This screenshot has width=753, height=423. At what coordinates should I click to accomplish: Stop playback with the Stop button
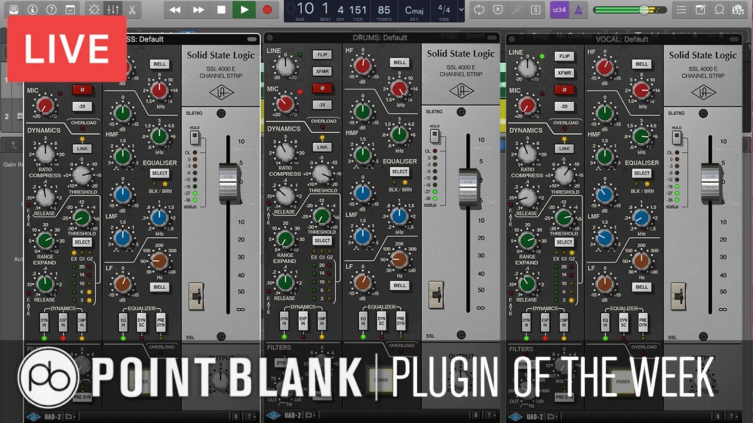tap(221, 9)
